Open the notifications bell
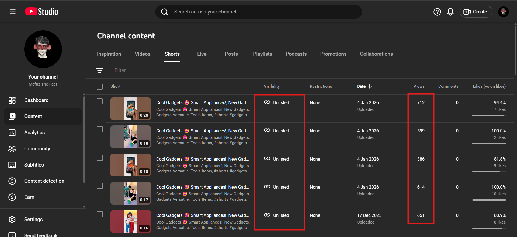517x237 pixels. tap(450, 12)
